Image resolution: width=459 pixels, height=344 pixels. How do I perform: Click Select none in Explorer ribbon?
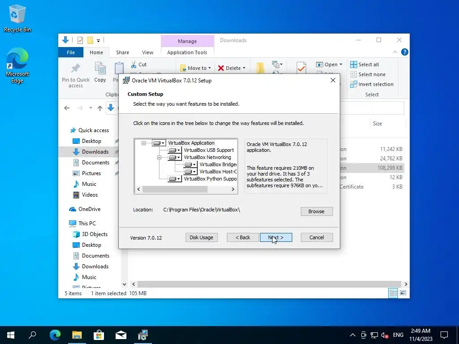(368, 74)
